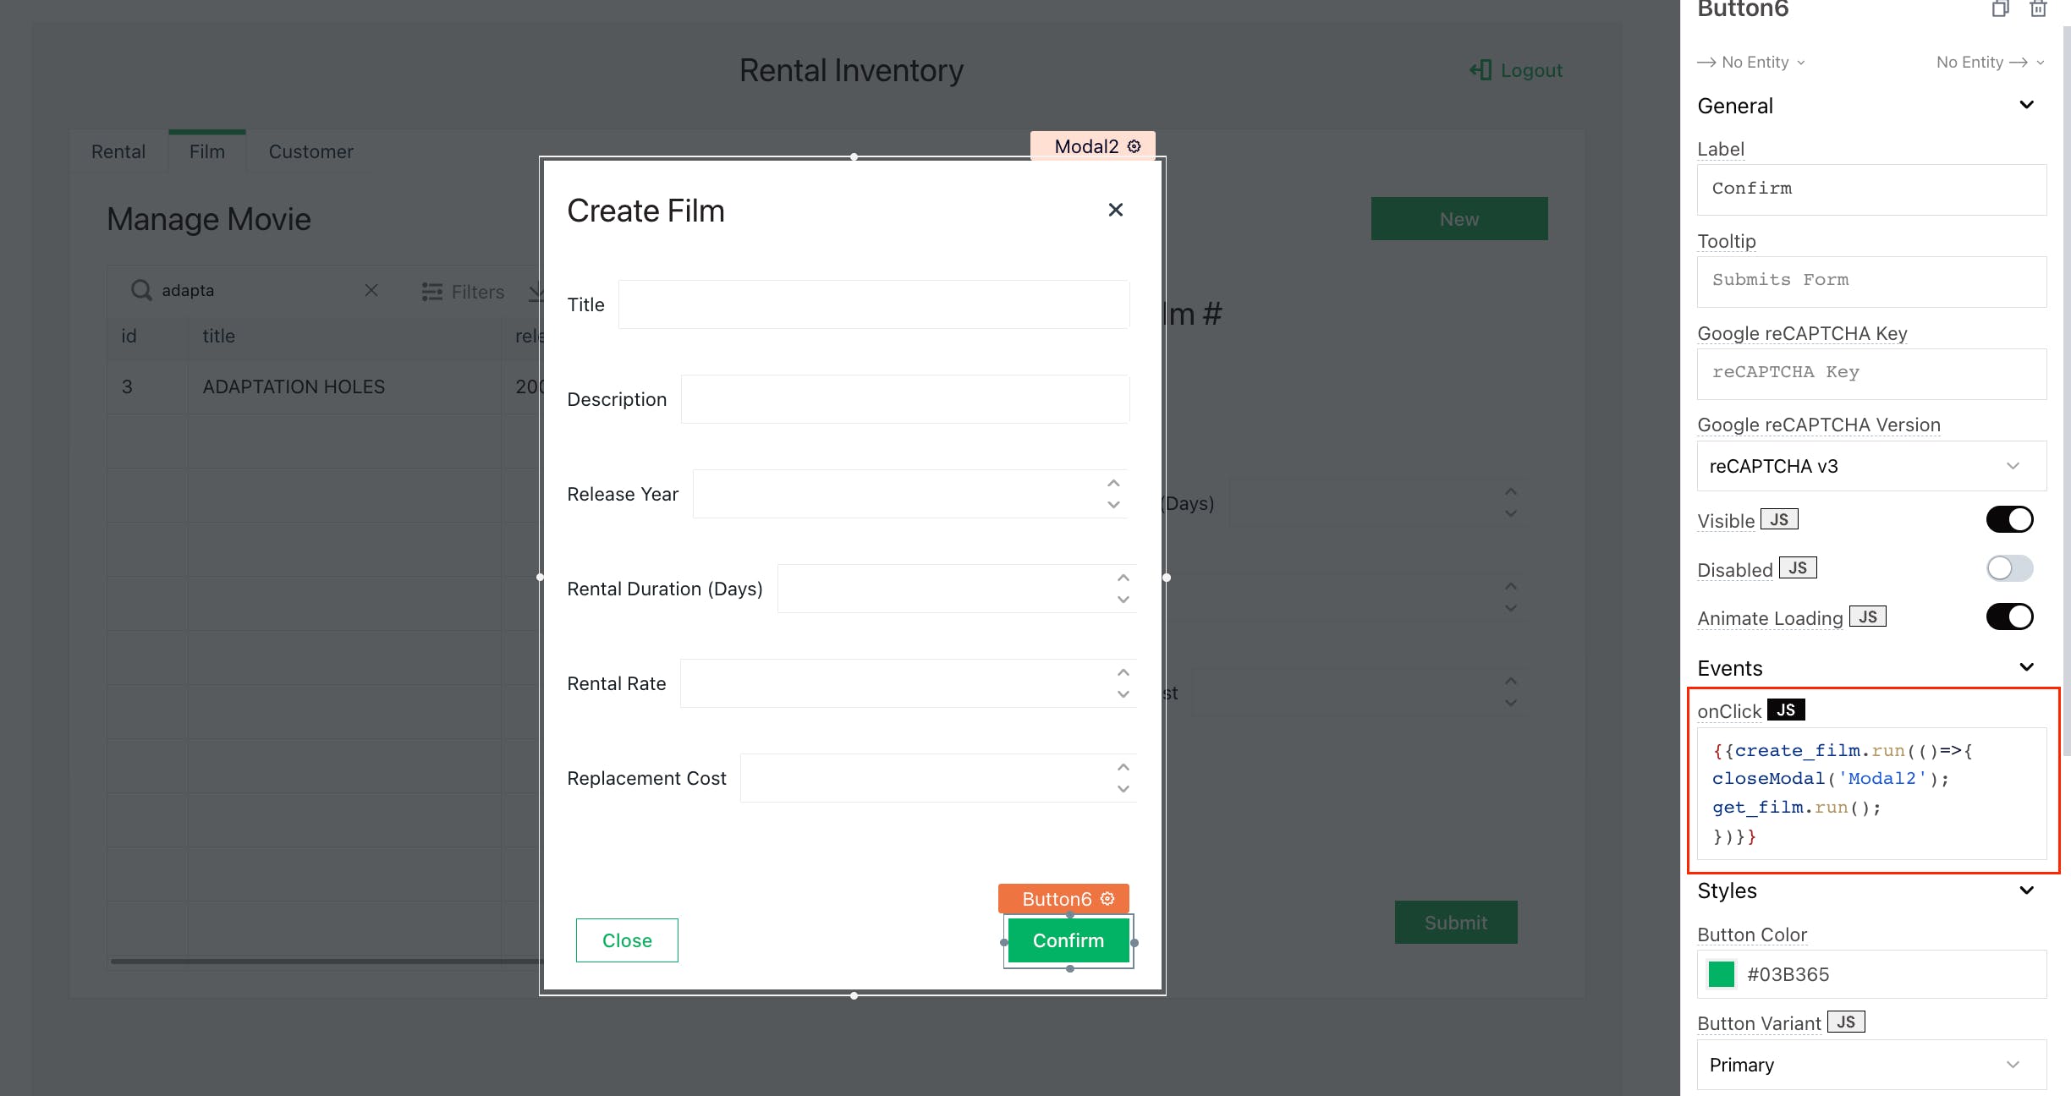Click the copy widget icon beside Button6
The height and width of the screenshot is (1096, 2071).
(x=2000, y=9)
